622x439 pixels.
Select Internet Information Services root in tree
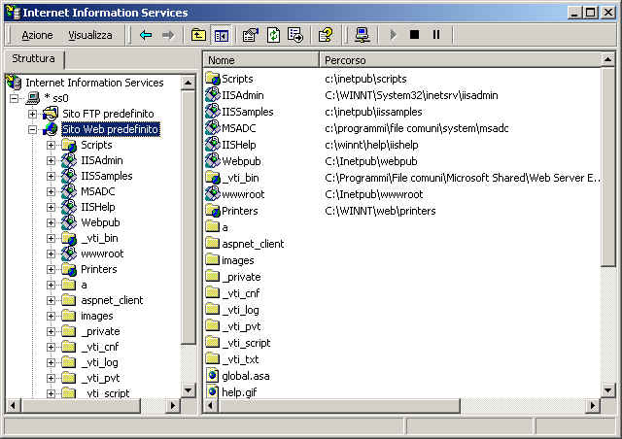pos(94,83)
